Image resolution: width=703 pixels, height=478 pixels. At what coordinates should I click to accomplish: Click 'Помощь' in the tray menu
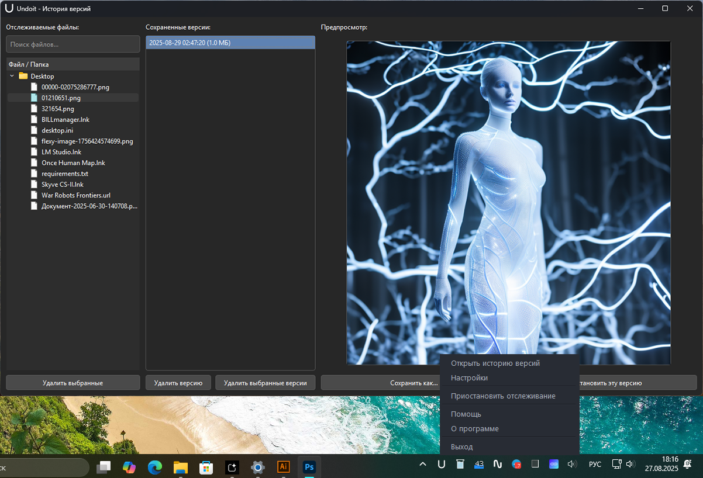point(466,414)
